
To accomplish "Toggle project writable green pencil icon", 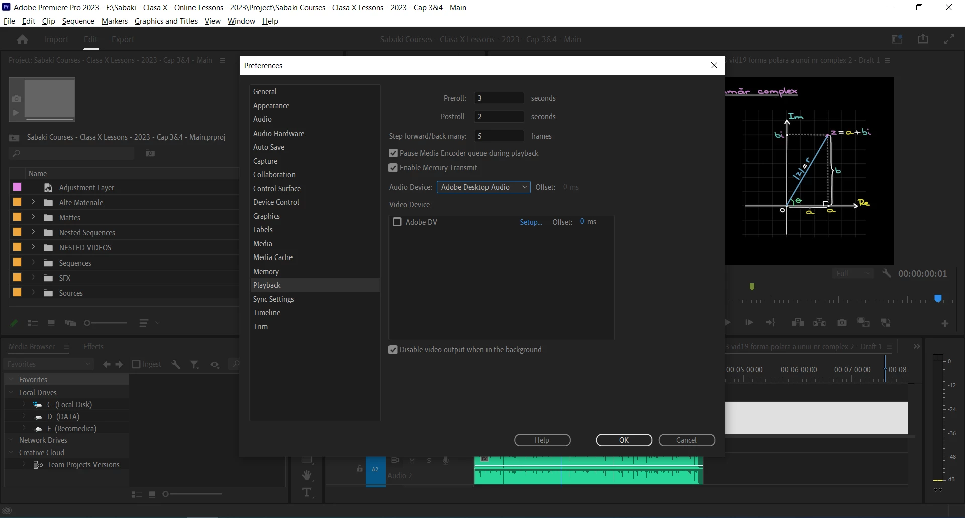I will coord(14,323).
